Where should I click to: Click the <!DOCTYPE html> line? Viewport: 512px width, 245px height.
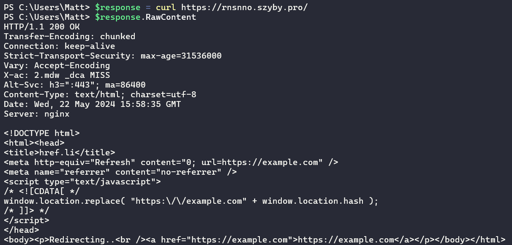click(42, 133)
